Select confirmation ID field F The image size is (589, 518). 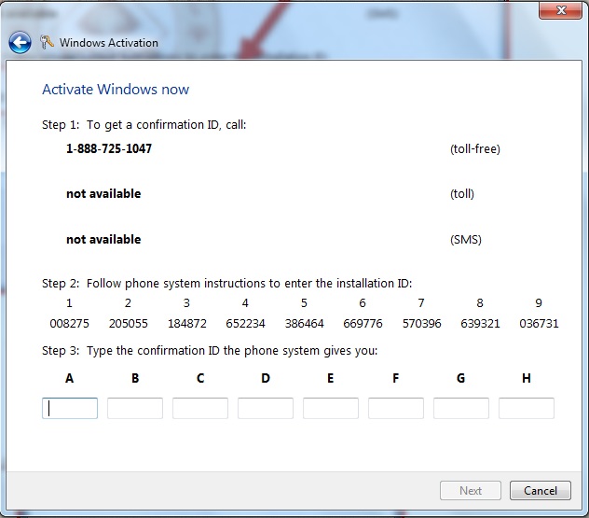[x=396, y=408]
